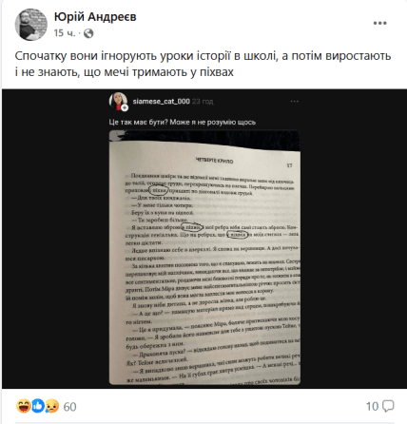Click the plus badge on siamese_cat_000 avatar
The width and height of the screenshot is (407, 424).
(x=125, y=107)
